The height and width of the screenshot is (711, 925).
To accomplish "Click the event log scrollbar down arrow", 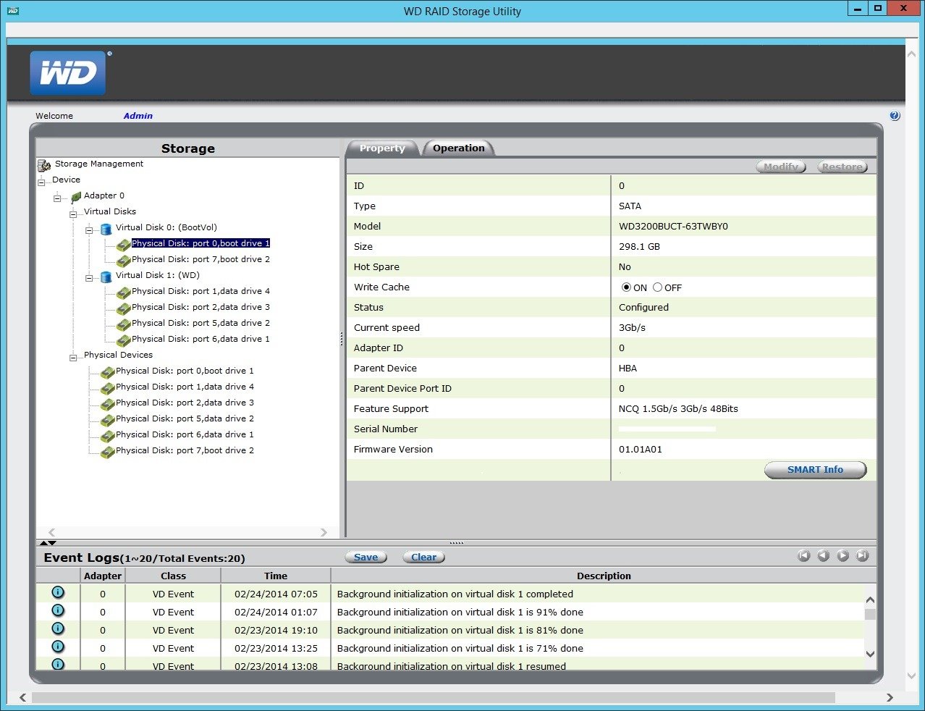I will [x=870, y=654].
